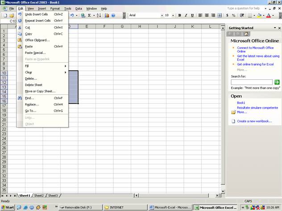This screenshot has width=282, height=211.
Task: Open the font size dropdown
Action: tap(173, 16)
